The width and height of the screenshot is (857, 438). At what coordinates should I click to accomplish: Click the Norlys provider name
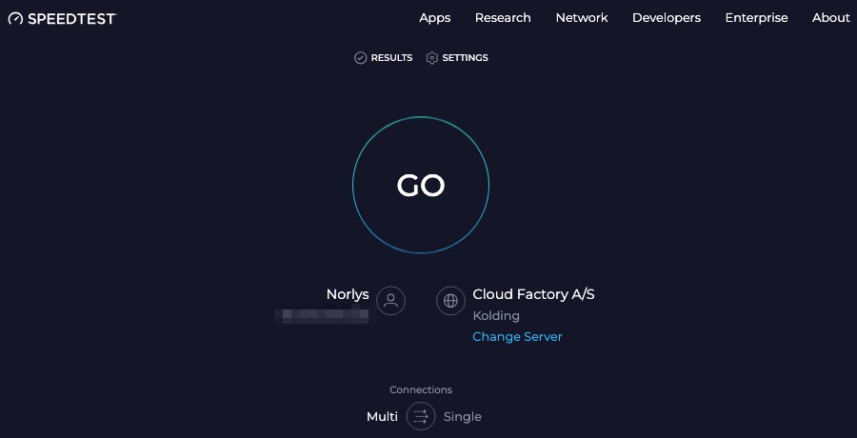[348, 295]
